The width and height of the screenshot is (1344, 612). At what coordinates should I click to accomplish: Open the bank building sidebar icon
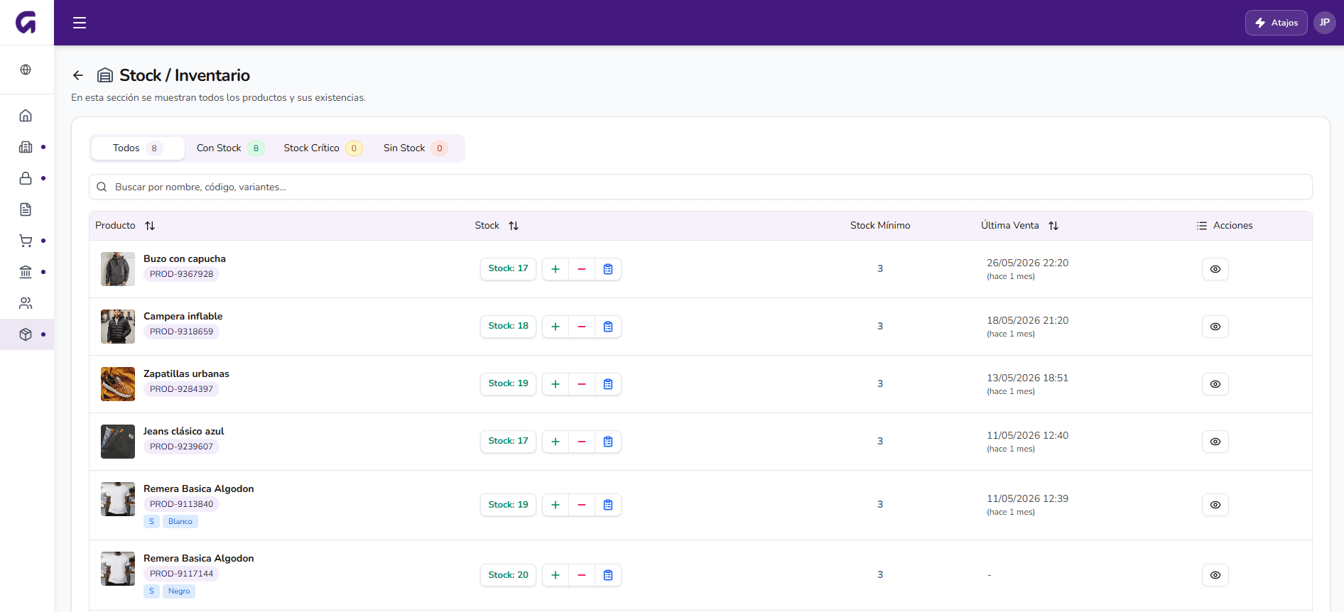tap(26, 272)
